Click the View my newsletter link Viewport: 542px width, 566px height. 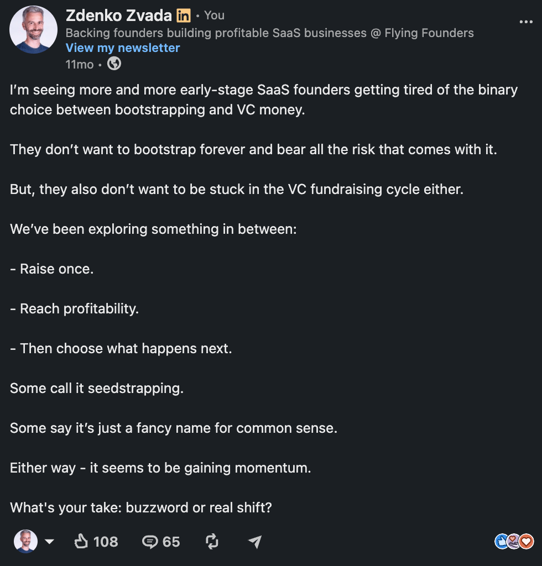(123, 48)
